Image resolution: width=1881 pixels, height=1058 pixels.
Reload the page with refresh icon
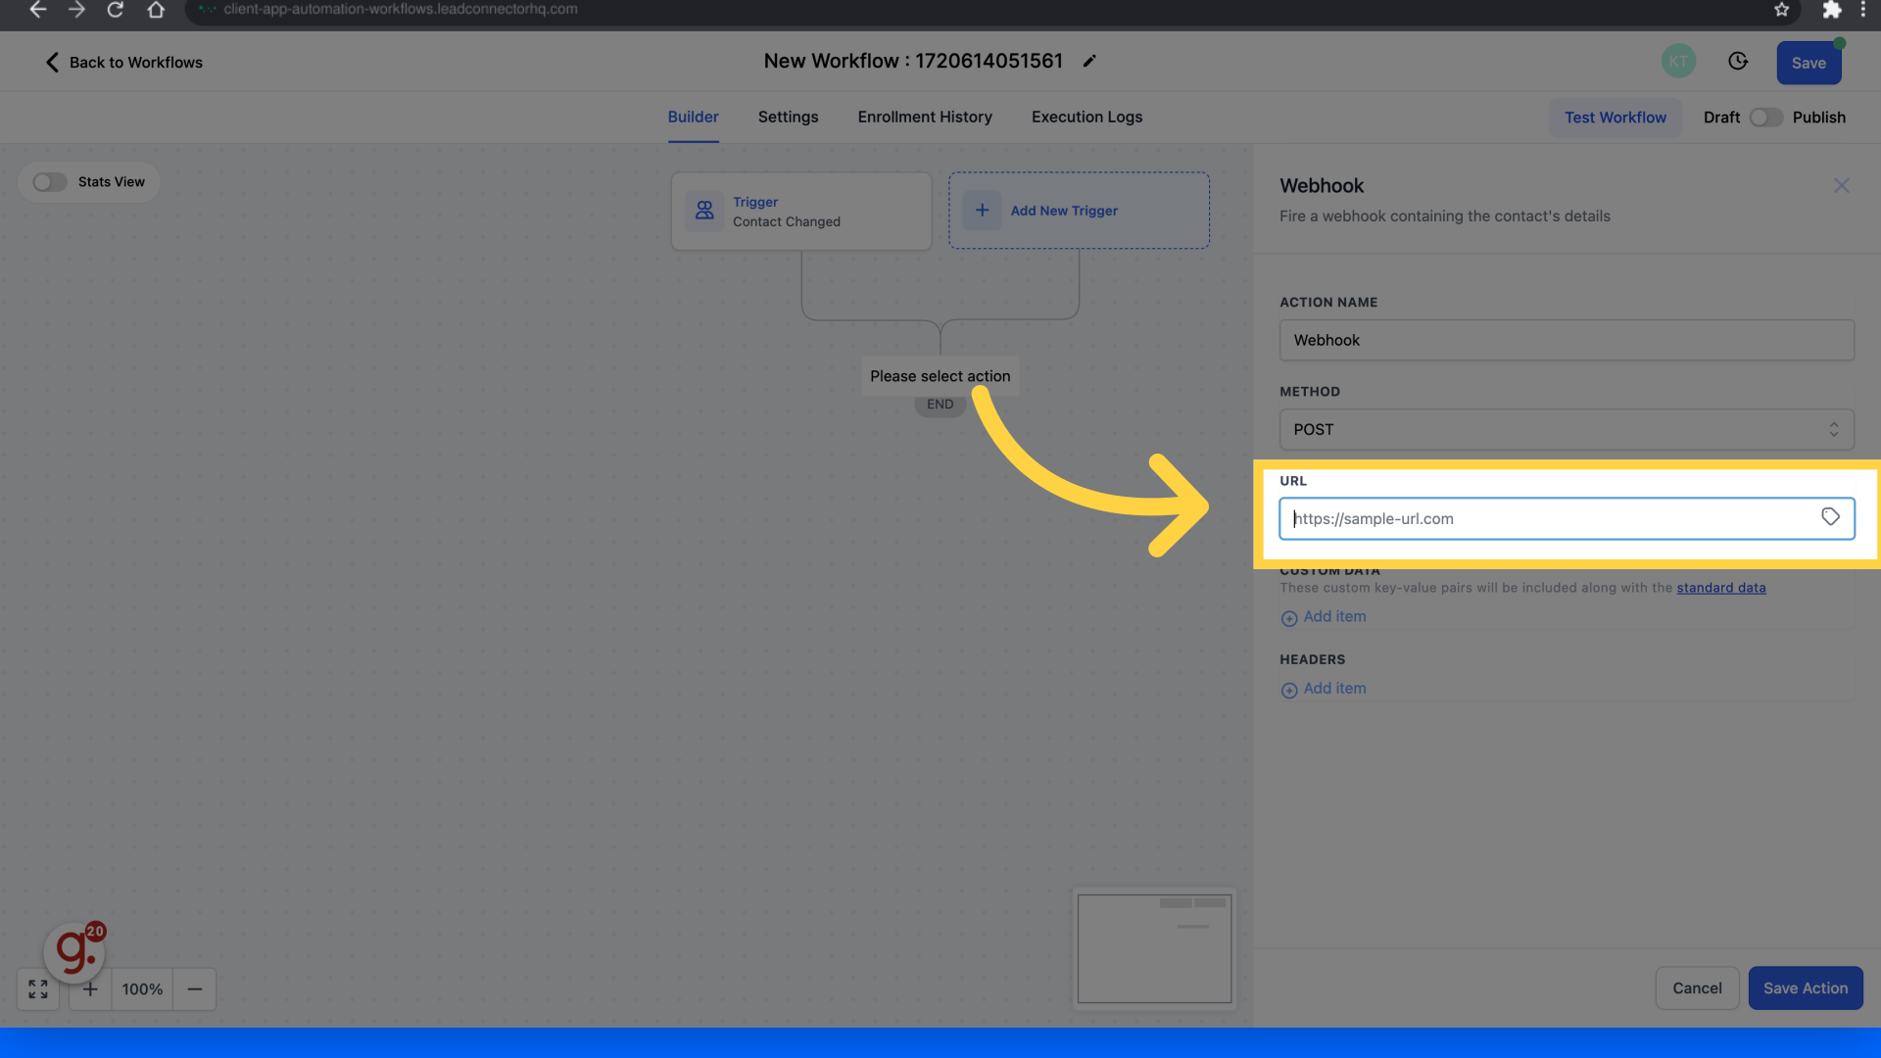(x=116, y=10)
